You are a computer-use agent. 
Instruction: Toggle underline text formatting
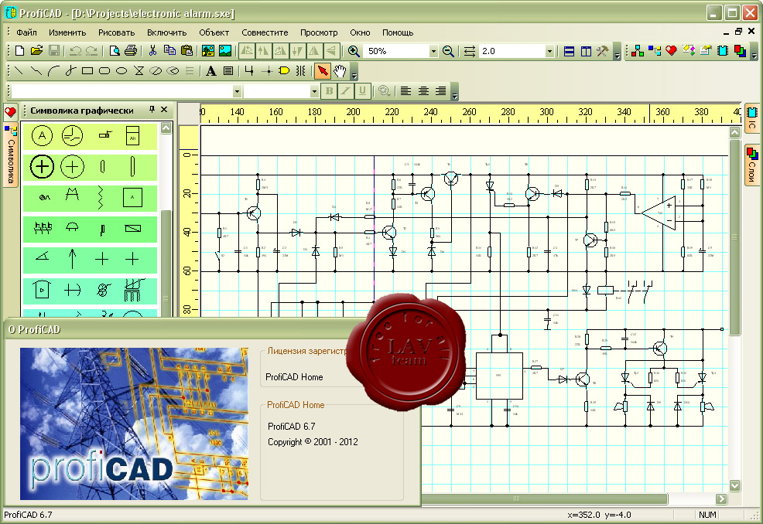click(x=362, y=91)
